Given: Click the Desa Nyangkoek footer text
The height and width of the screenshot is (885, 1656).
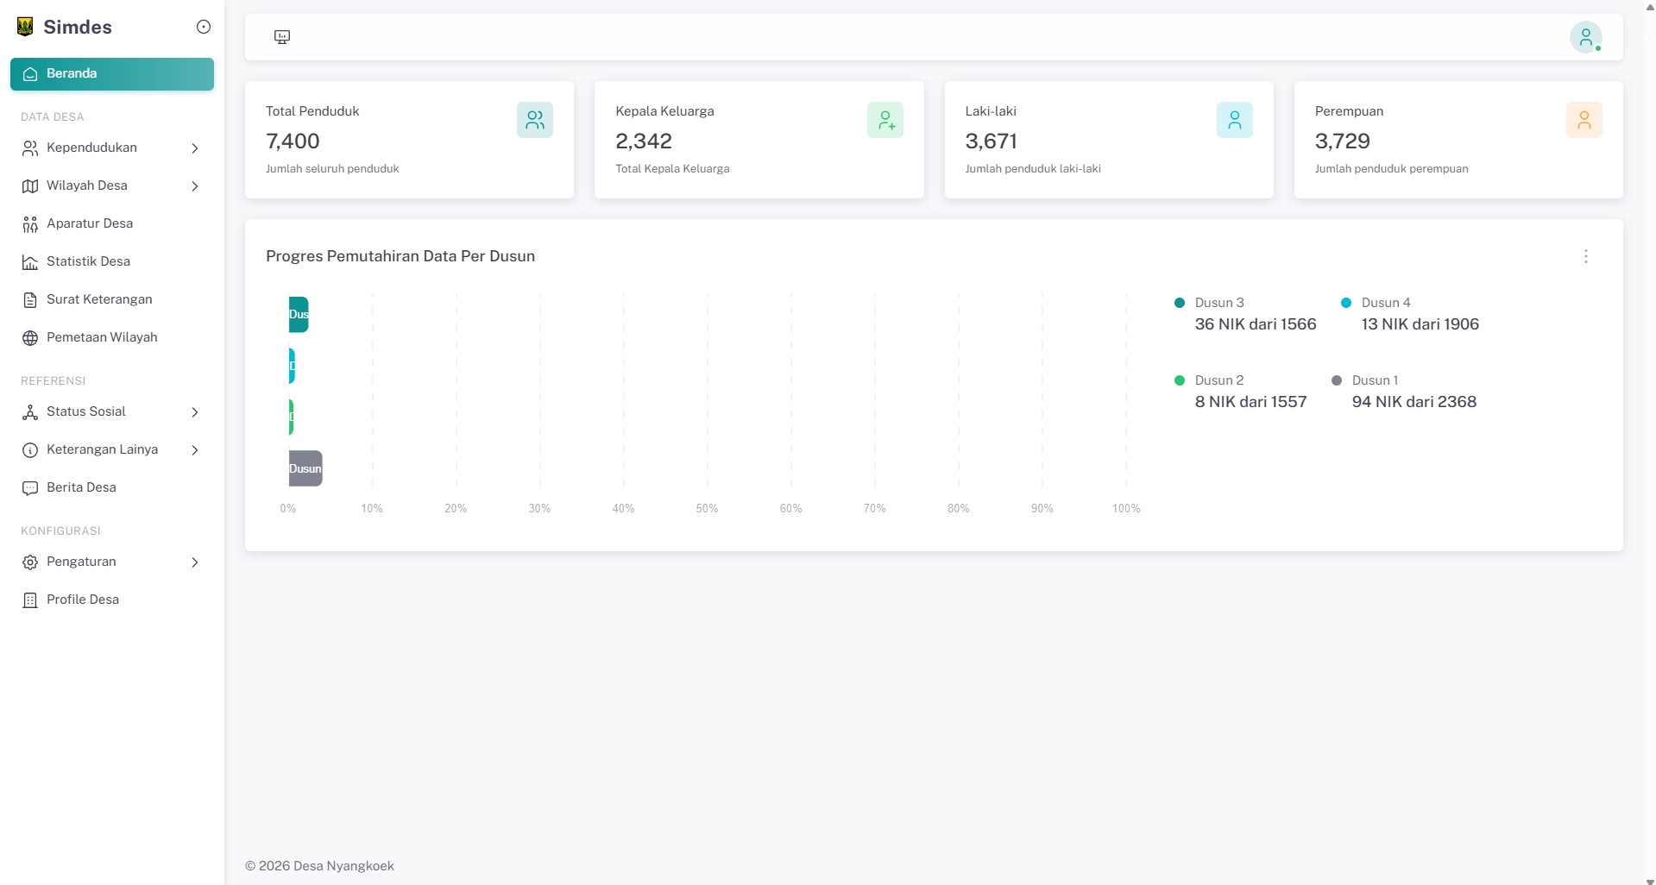Looking at the screenshot, I should tap(343, 866).
